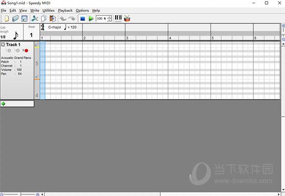285x196 pixels.
Task: Open the Options menu
Action: (82, 10)
